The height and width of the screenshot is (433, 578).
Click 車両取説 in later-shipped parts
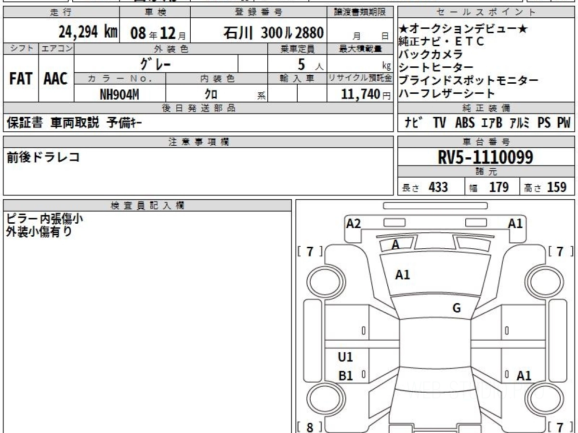pyautogui.click(x=75, y=123)
